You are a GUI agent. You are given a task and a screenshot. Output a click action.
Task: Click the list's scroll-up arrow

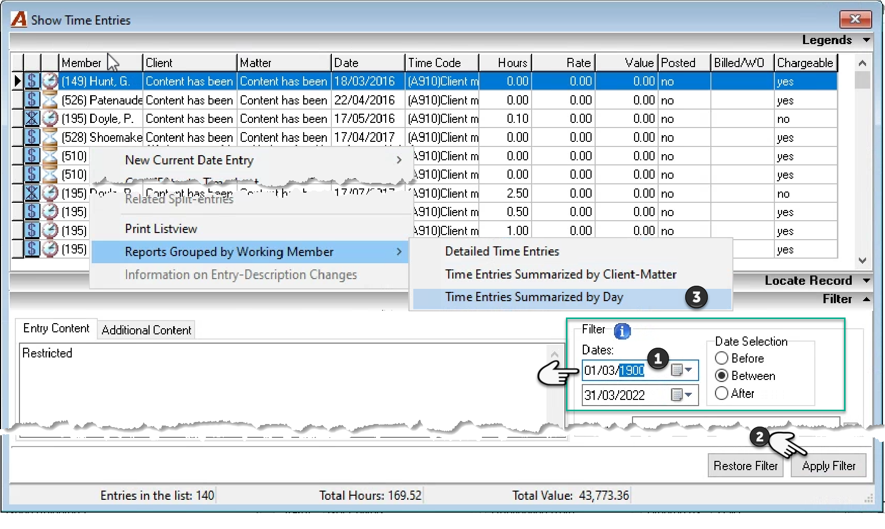click(x=862, y=63)
